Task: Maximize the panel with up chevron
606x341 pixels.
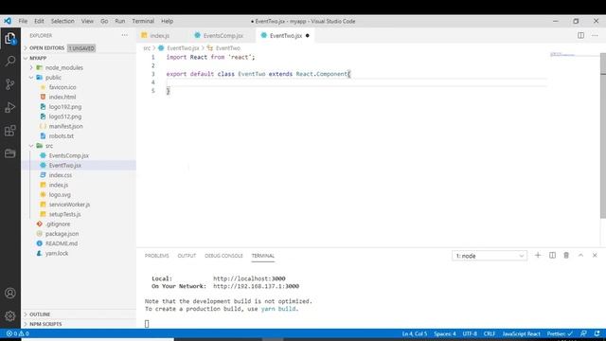Action: [580, 255]
